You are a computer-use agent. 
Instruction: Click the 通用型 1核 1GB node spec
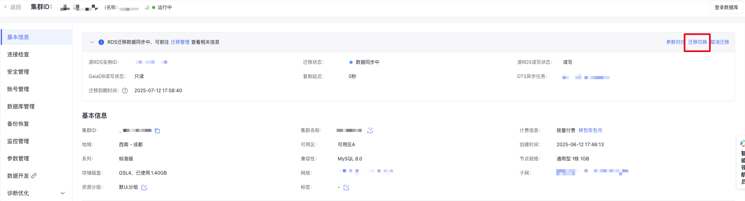click(573, 159)
